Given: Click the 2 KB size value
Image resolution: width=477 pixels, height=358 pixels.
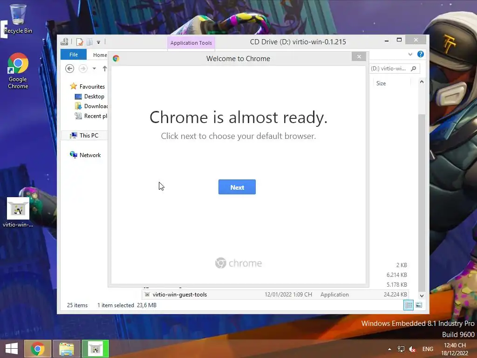Looking at the screenshot, I should (x=402, y=265).
